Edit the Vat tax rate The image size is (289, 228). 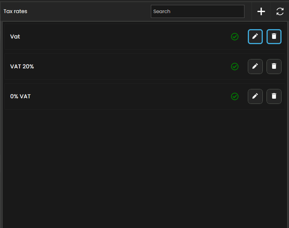tap(255, 37)
